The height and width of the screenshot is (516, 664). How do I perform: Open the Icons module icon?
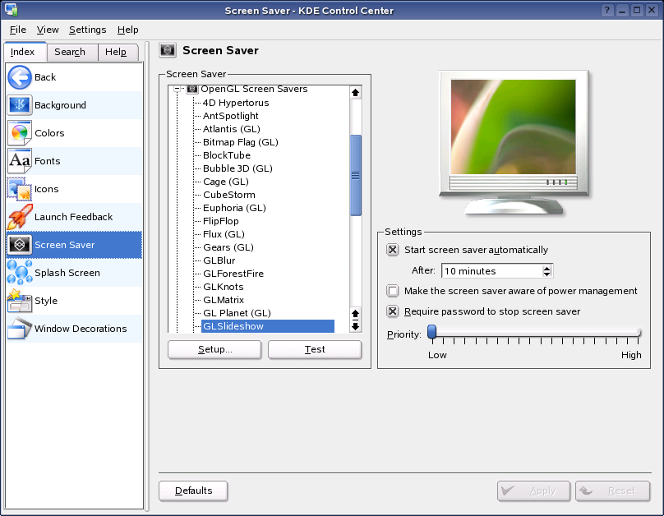pyautogui.click(x=20, y=189)
